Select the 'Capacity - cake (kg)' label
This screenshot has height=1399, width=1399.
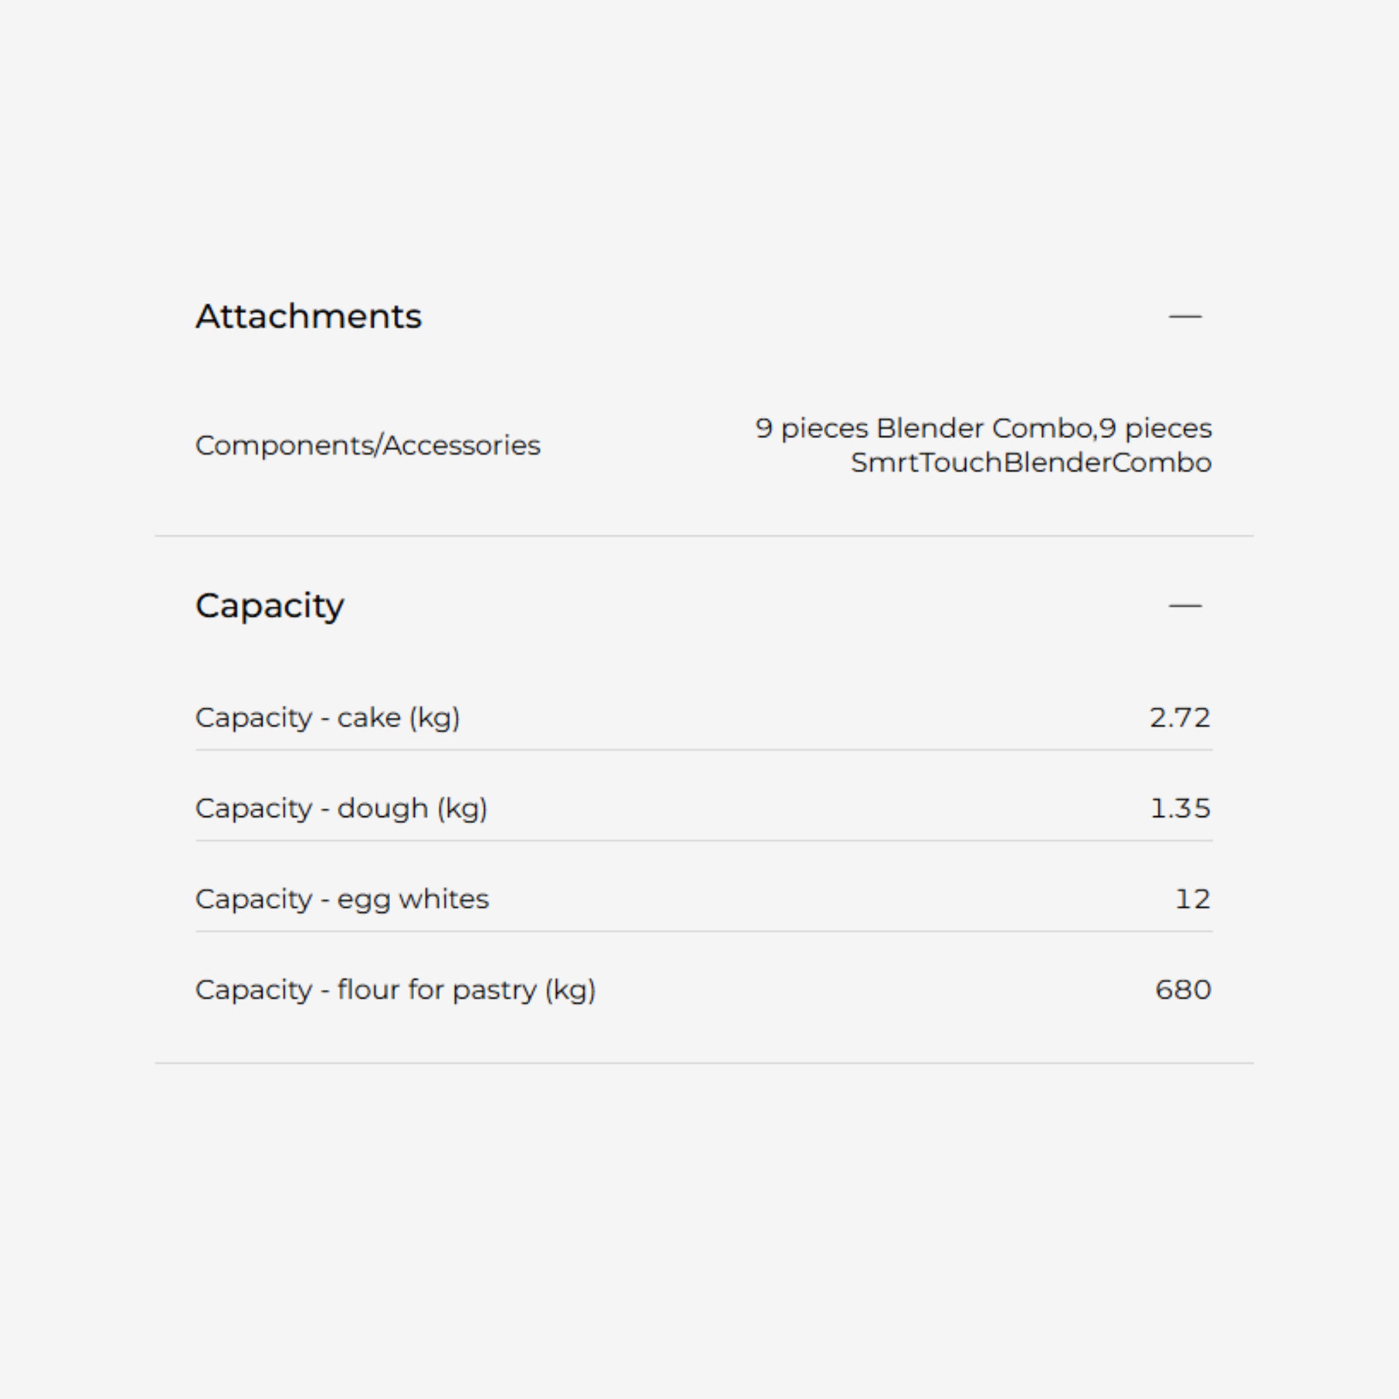(327, 718)
